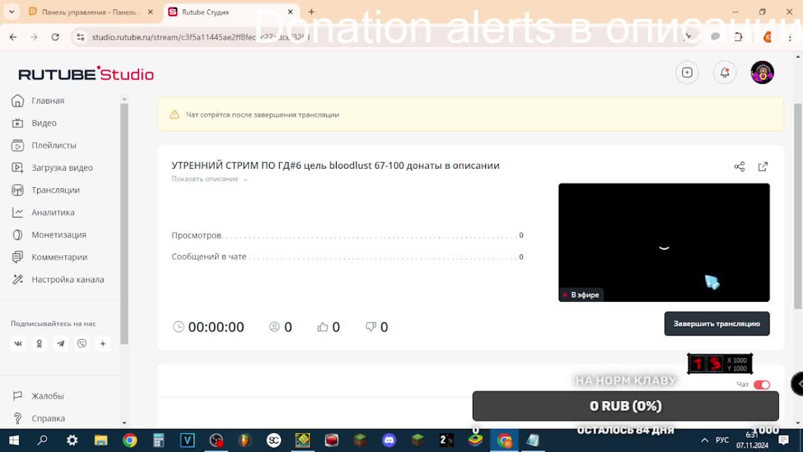Image resolution: width=803 pixels, height=452 pixels.
Task: Open site information icon in address bar
Action: click(x=81, y=37)
